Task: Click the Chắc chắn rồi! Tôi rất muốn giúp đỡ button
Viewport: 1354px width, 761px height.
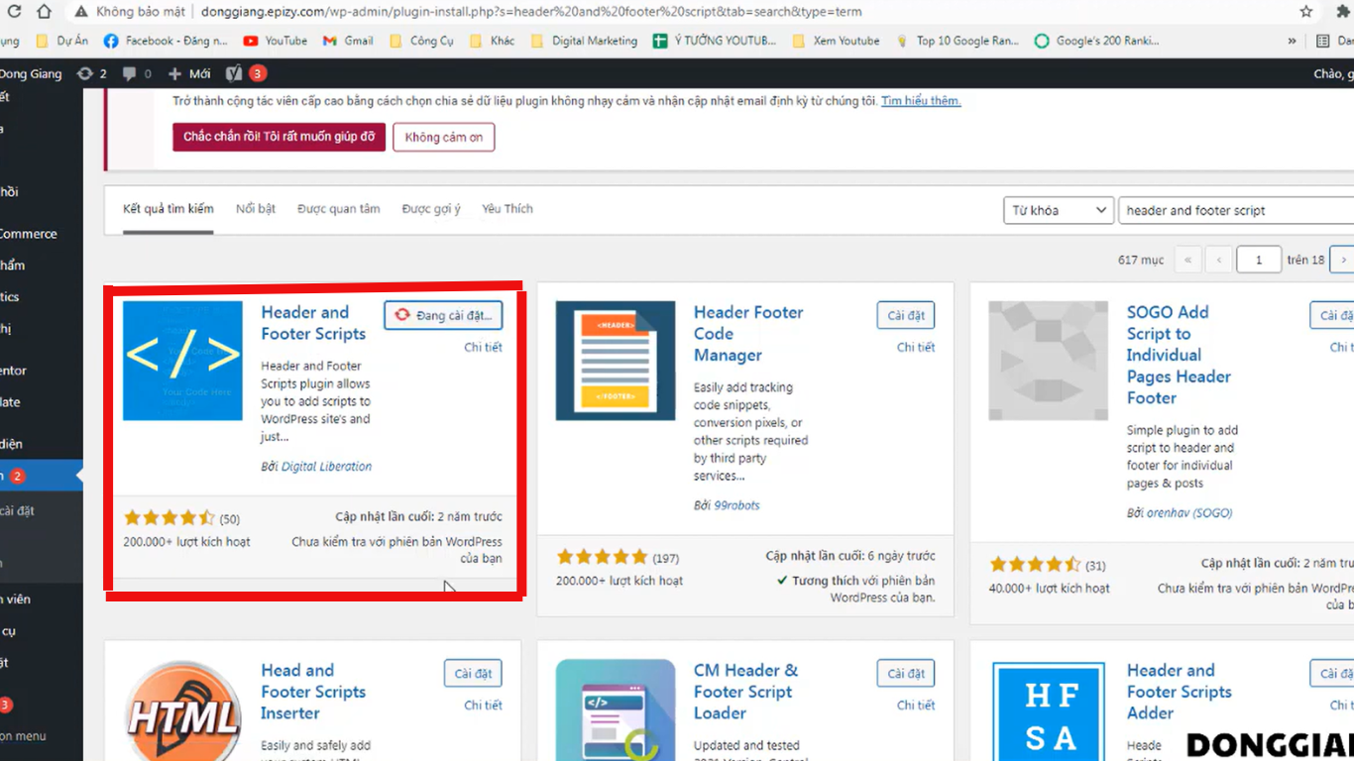Action: (x=280, y=137)
